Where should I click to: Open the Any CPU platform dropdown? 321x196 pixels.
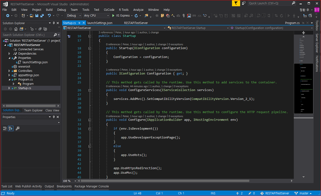pos(96,16)
